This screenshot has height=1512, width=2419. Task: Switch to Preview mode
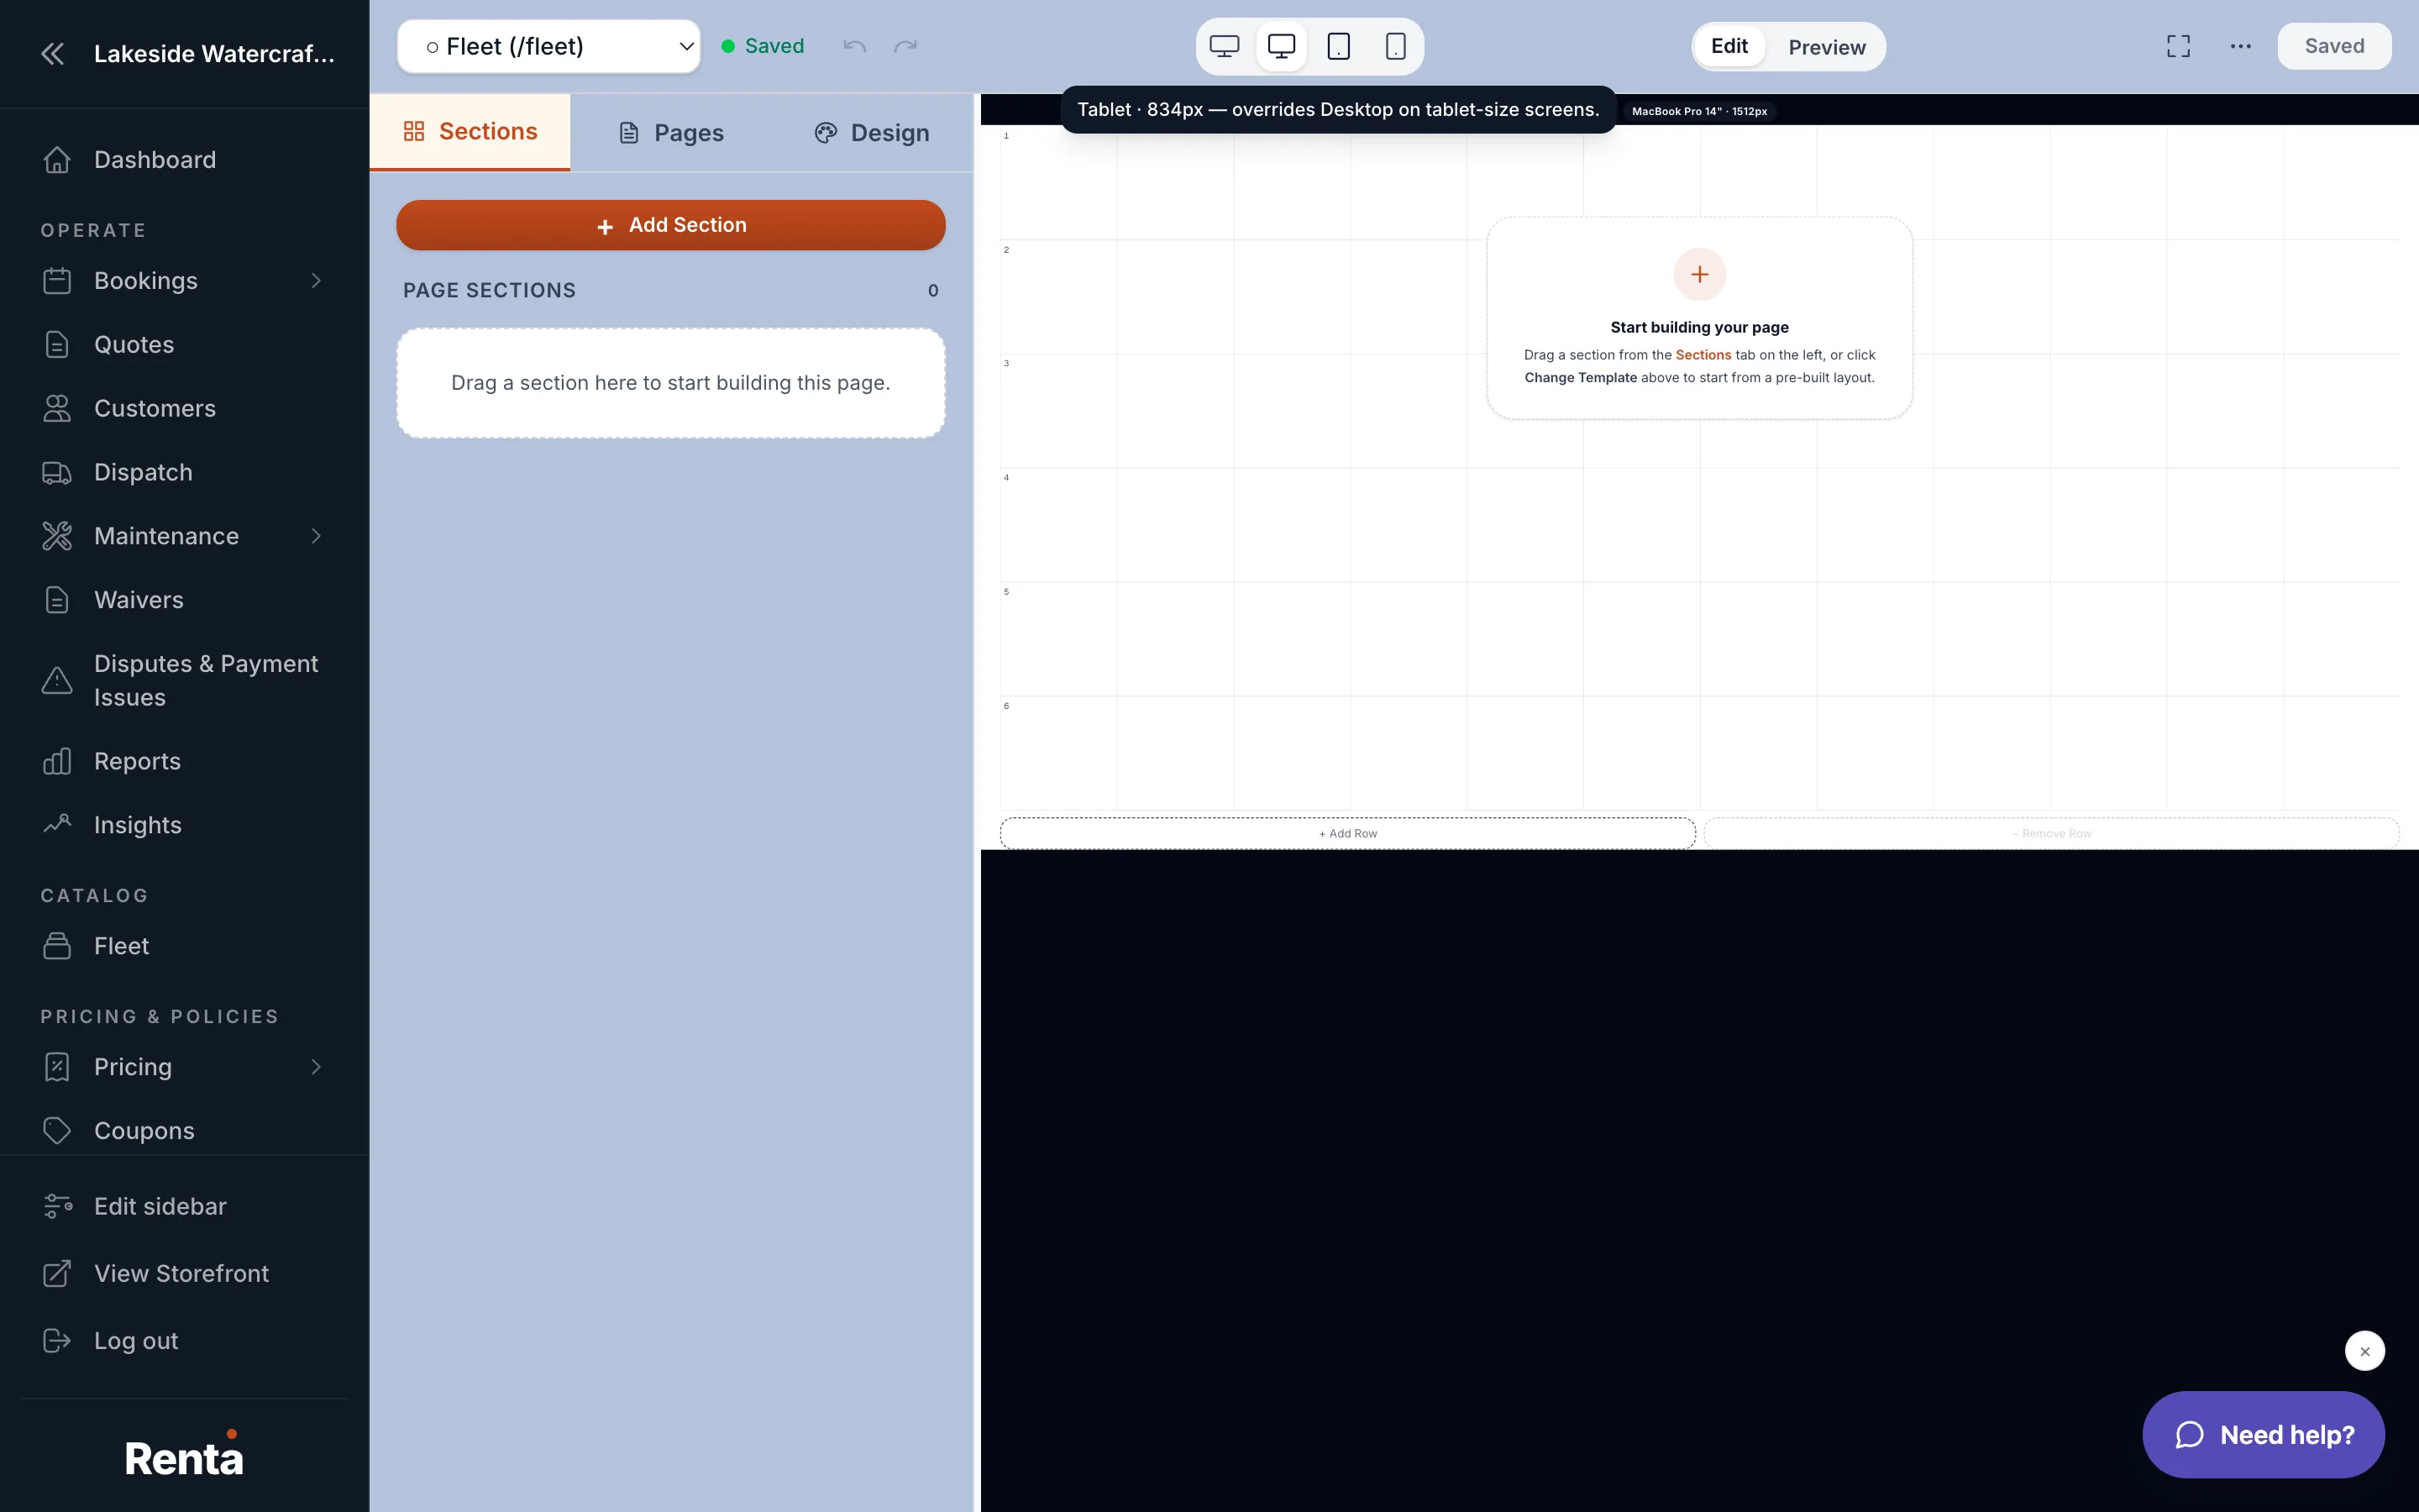click(x=1826, y=47)
